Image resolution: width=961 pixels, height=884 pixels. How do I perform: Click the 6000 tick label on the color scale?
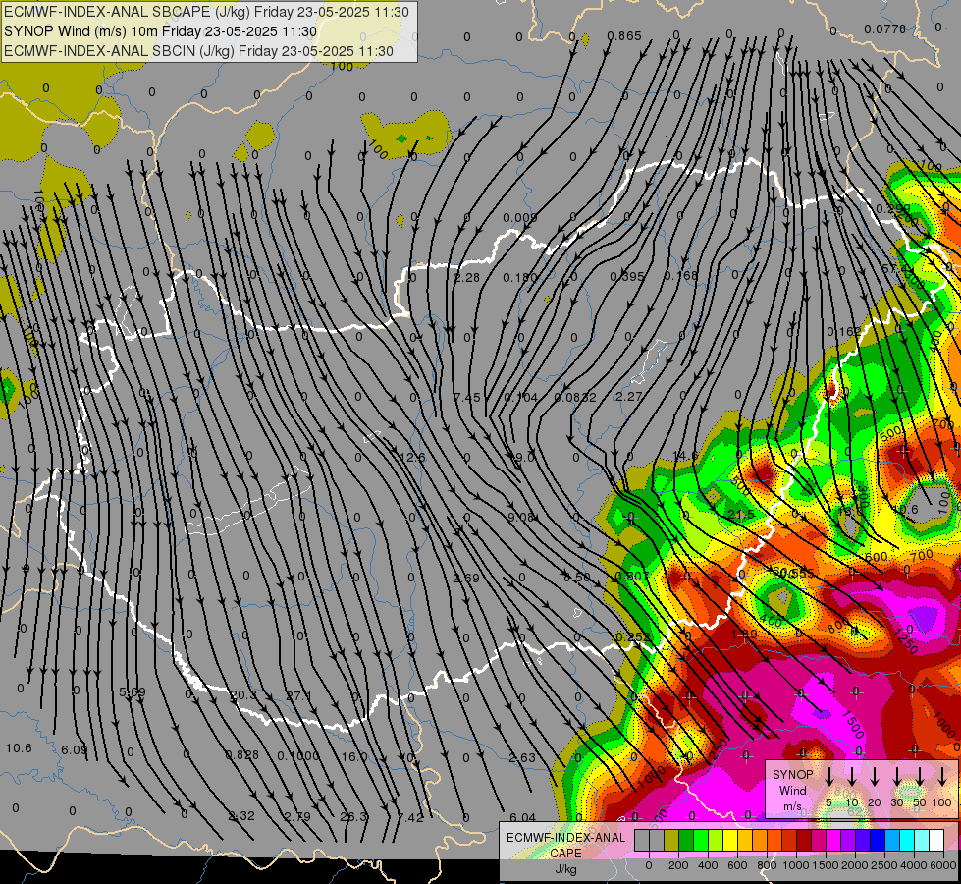click(x=942, y=865)
